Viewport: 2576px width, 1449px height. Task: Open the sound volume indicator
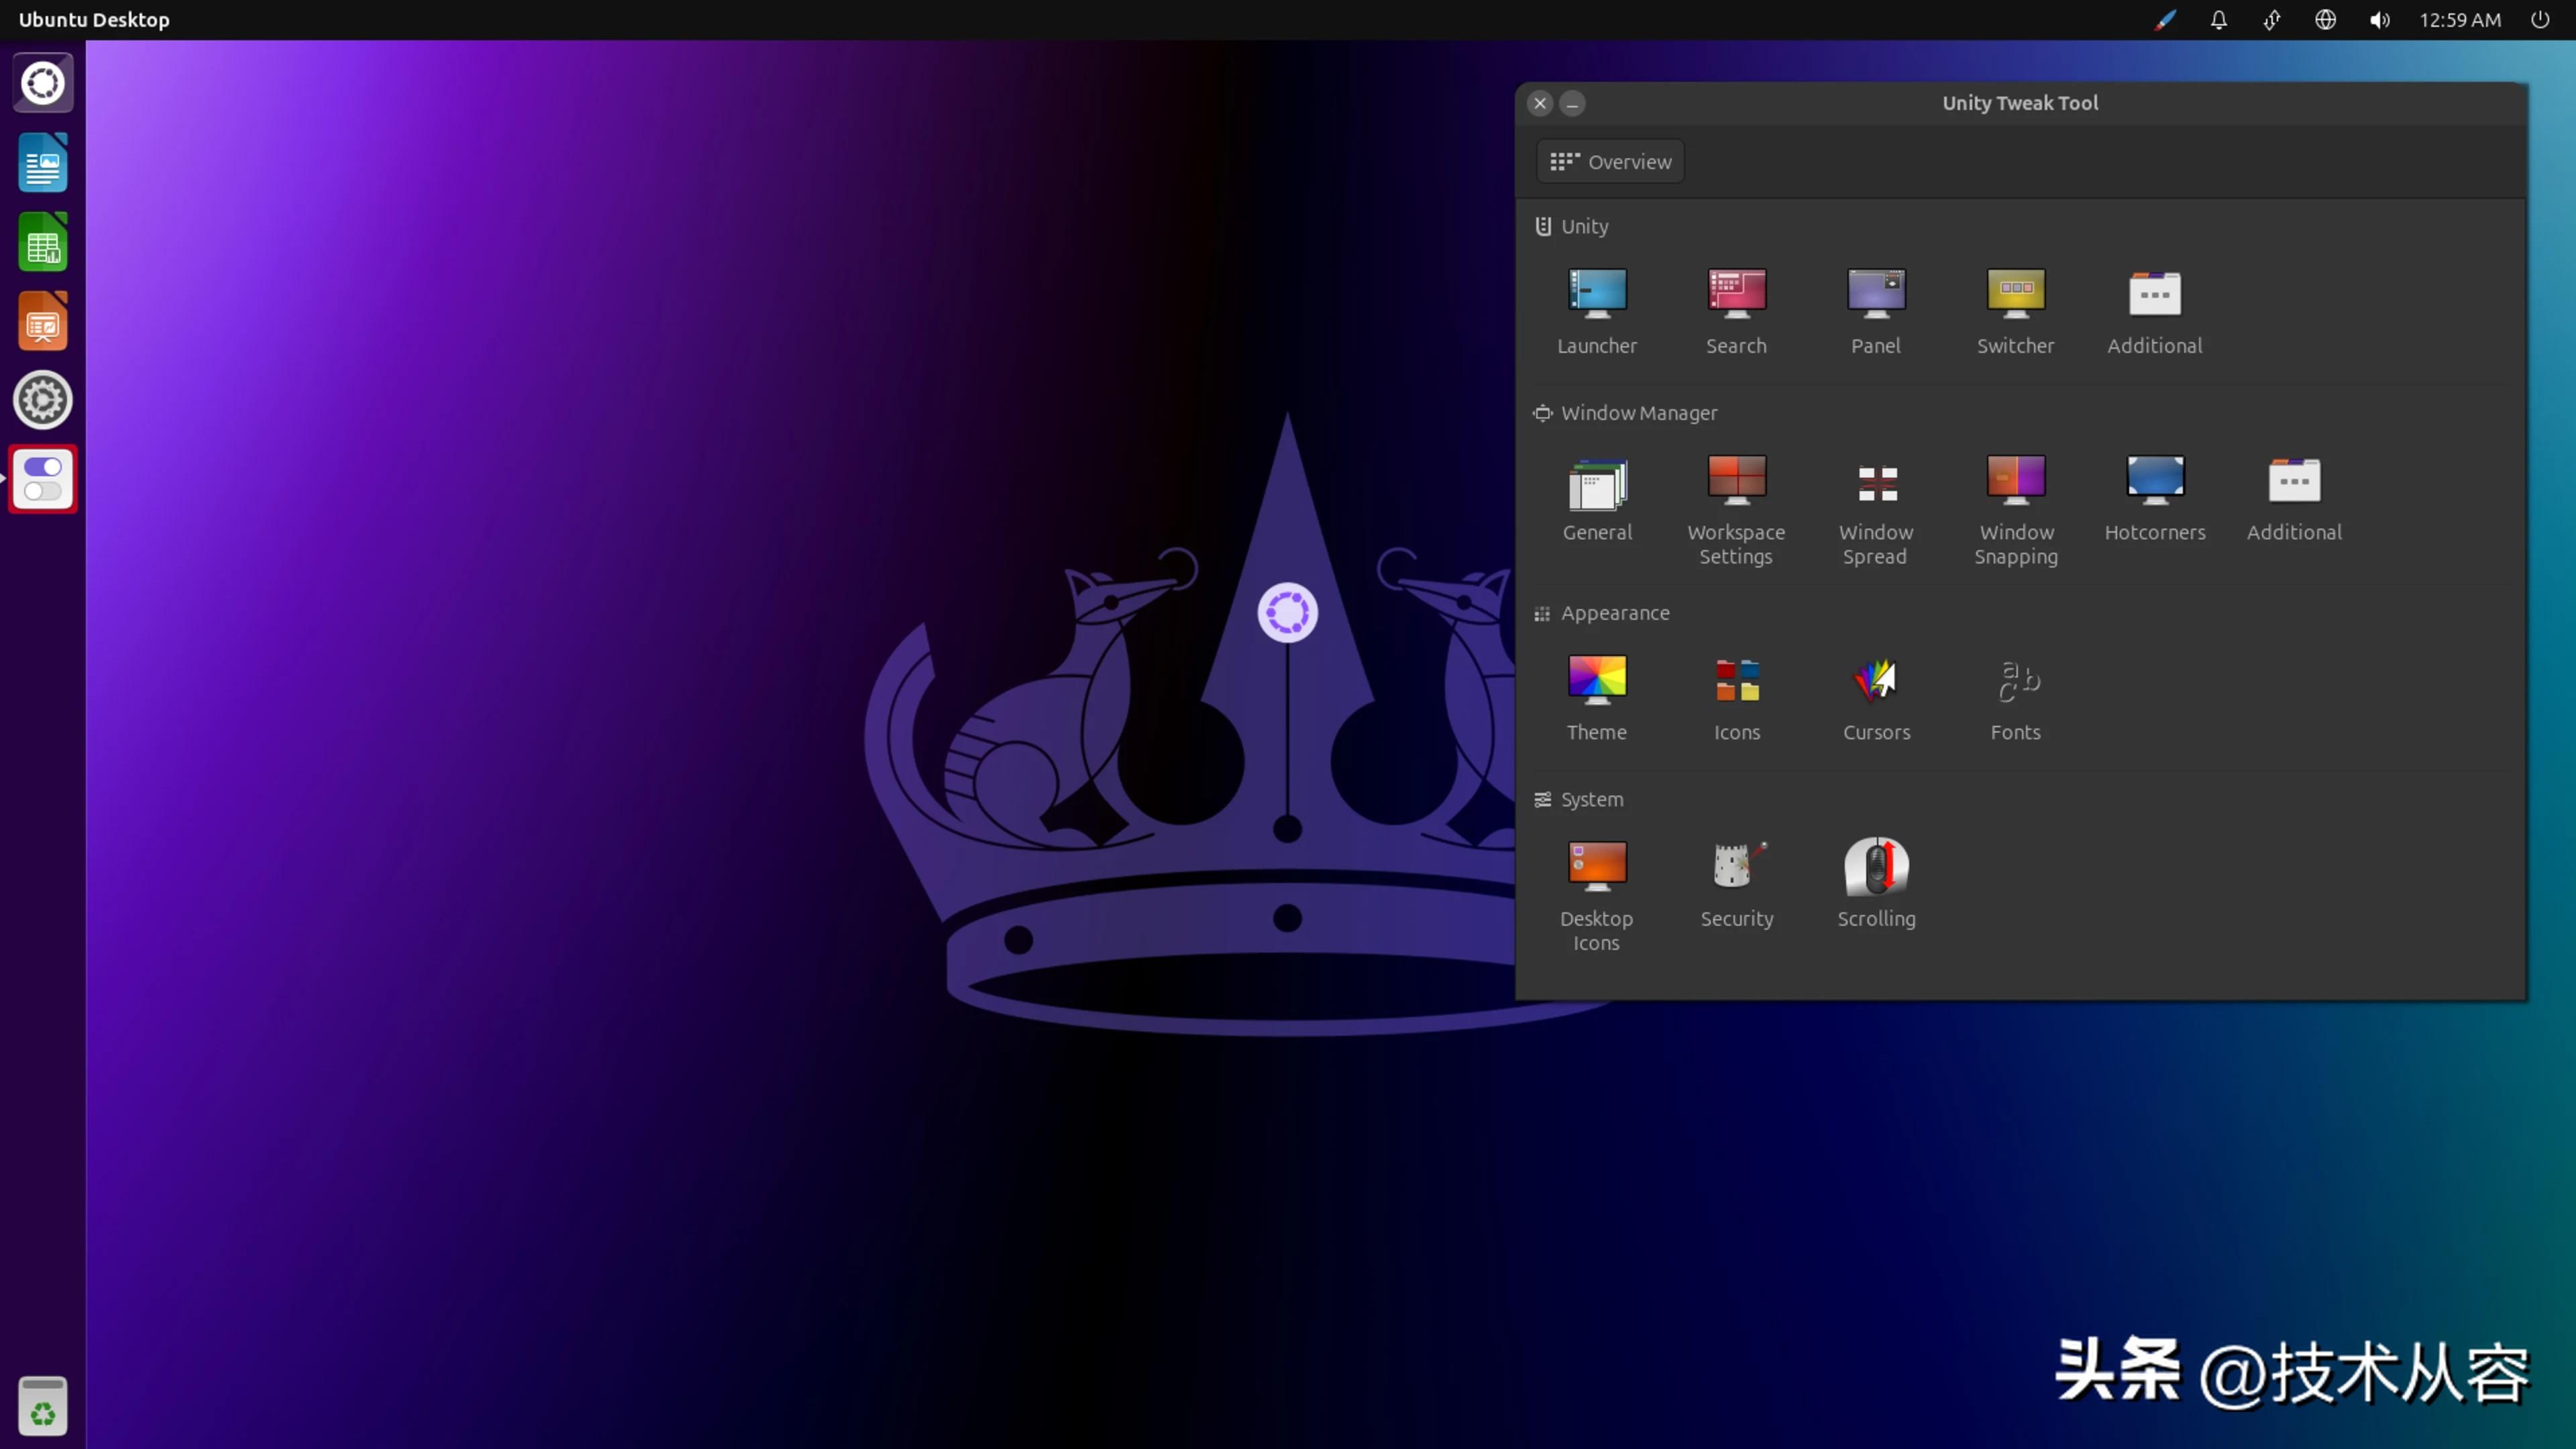click(2379, 20)
